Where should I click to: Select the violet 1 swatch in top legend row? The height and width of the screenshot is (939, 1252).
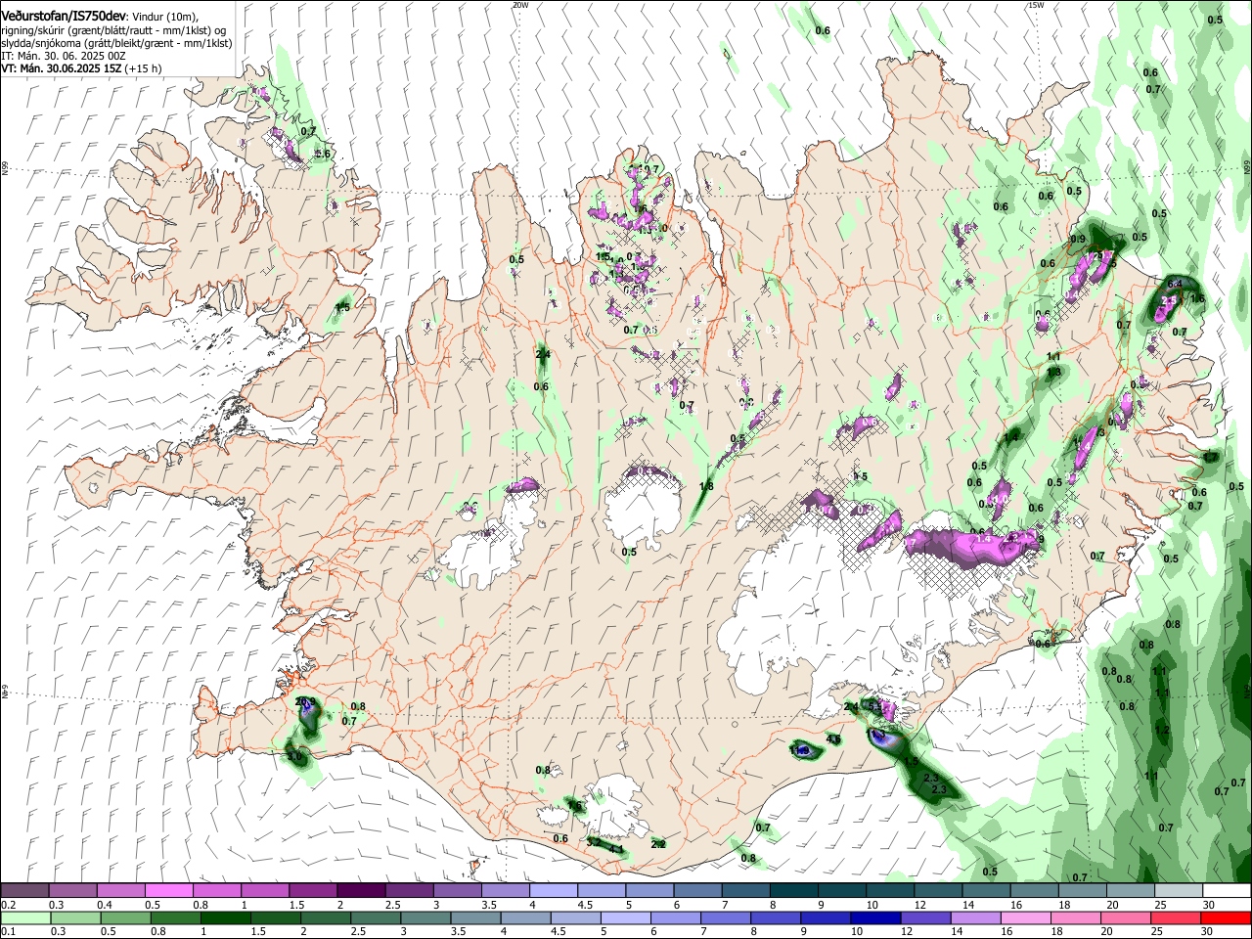point(264,891)
